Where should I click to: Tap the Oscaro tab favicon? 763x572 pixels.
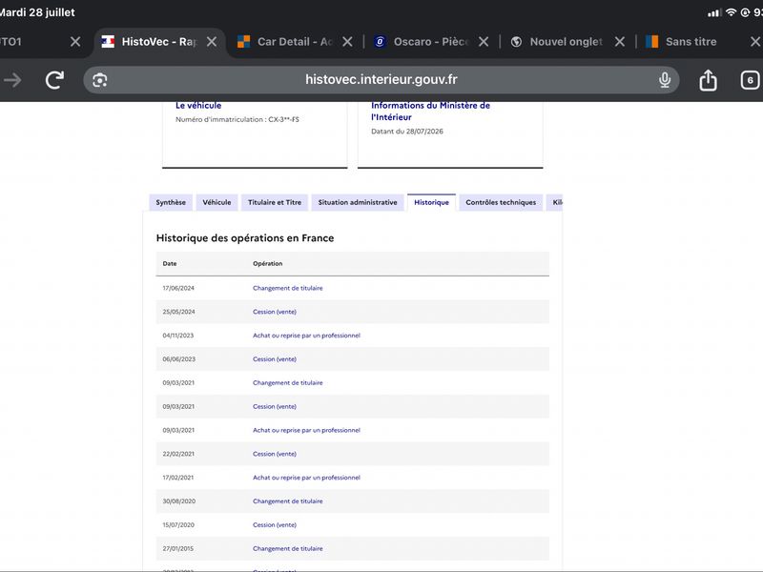pos(380,42)
